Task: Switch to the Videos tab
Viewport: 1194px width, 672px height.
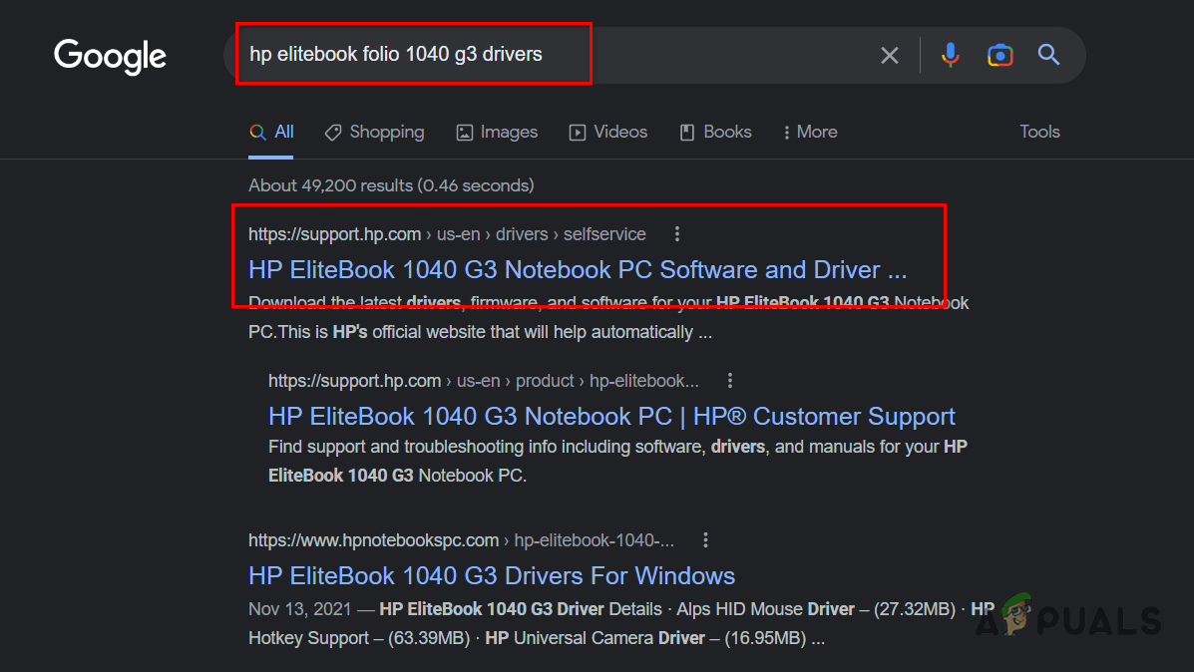Action: click(608, 132)
